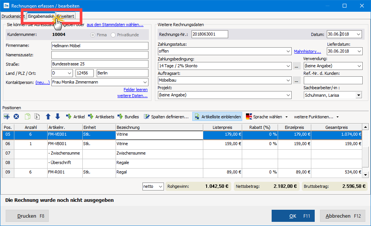
Task: Select the Firma radio button
Action: (x=93, y=35)
